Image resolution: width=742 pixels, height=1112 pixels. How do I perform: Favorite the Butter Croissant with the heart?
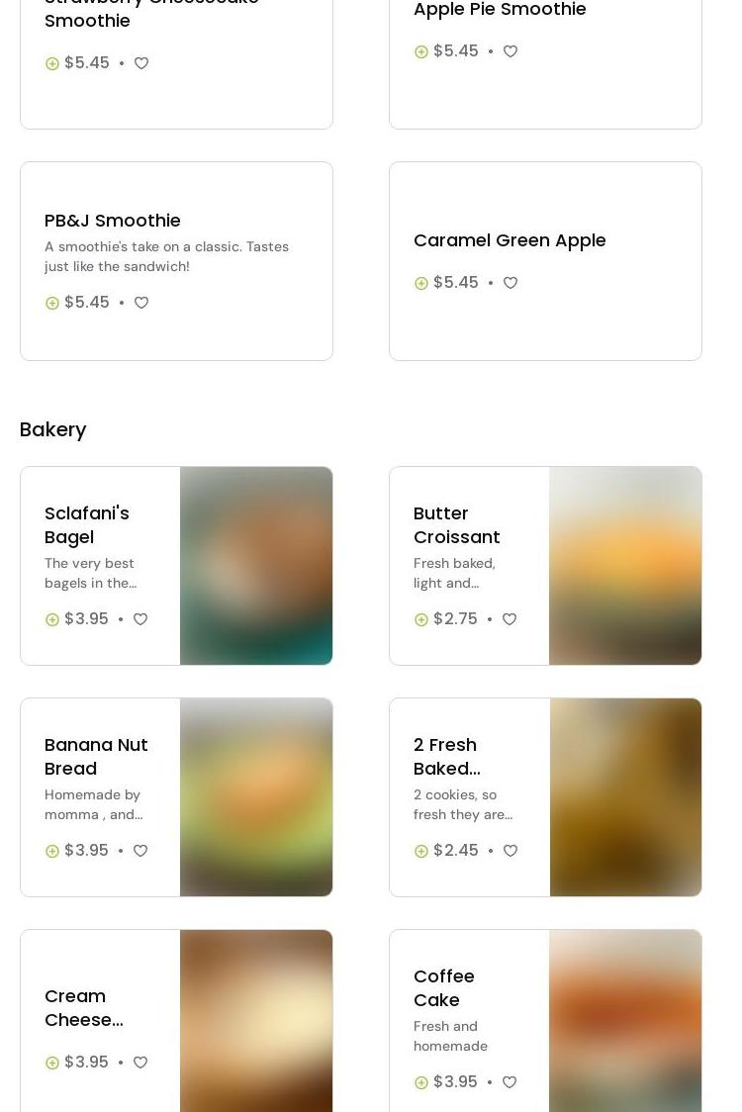(510, 619)
